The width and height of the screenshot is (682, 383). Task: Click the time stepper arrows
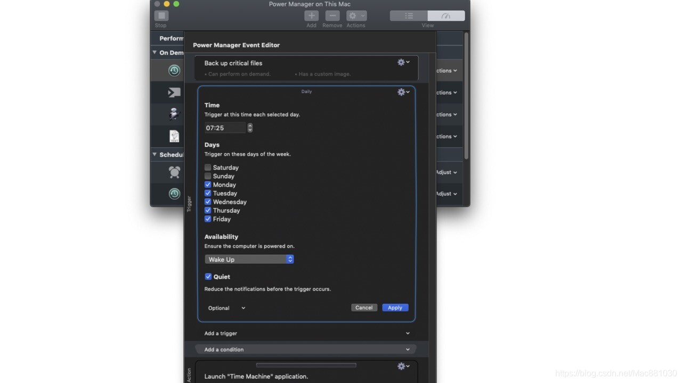click(250, 128)
